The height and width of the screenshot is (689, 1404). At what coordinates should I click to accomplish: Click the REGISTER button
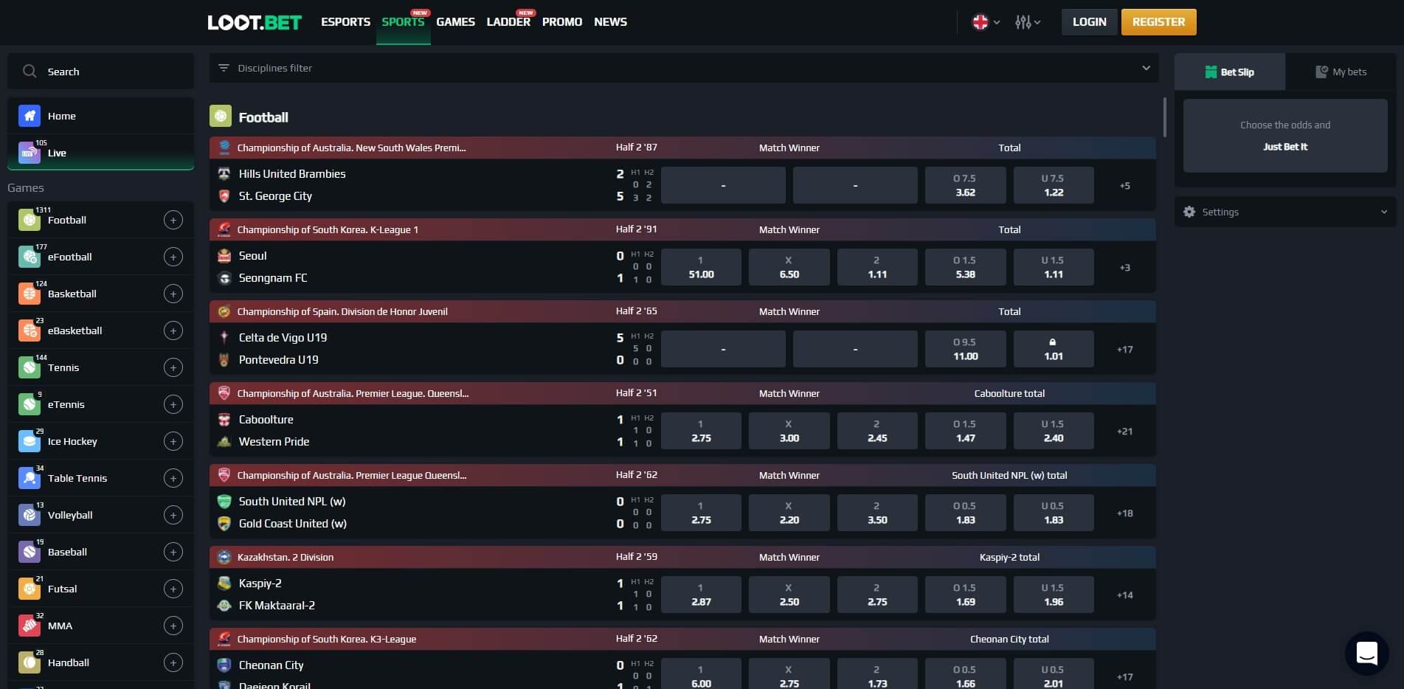point(1158,22)
